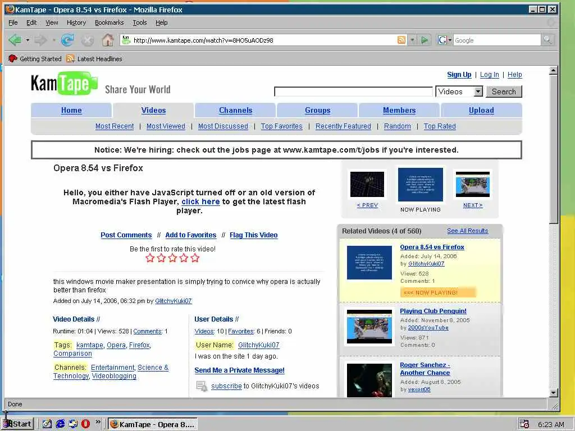Expand the quick launch chevron
Viewport: 575px width, 431px height.
click(x=98, y=422)
